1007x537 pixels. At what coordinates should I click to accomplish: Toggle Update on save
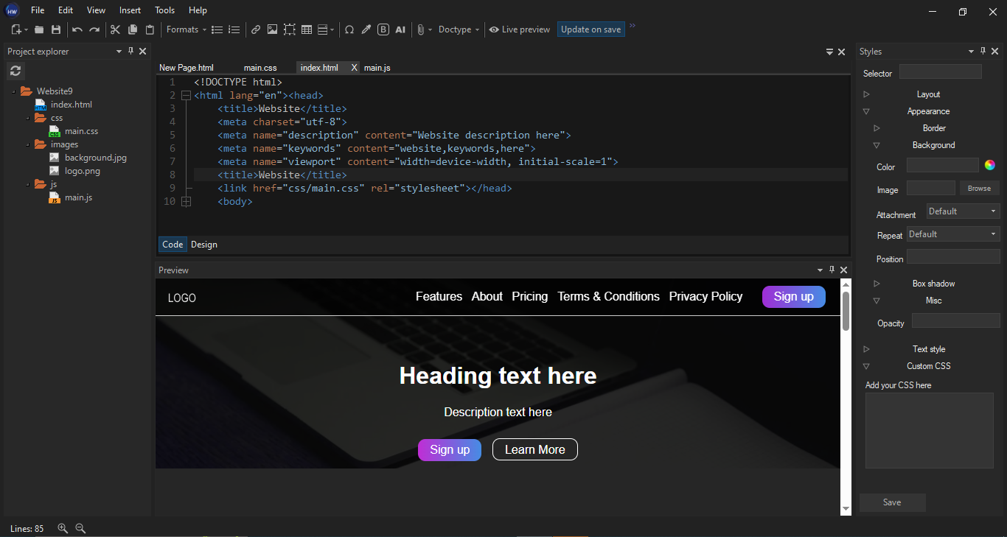(x=590, y=29)
